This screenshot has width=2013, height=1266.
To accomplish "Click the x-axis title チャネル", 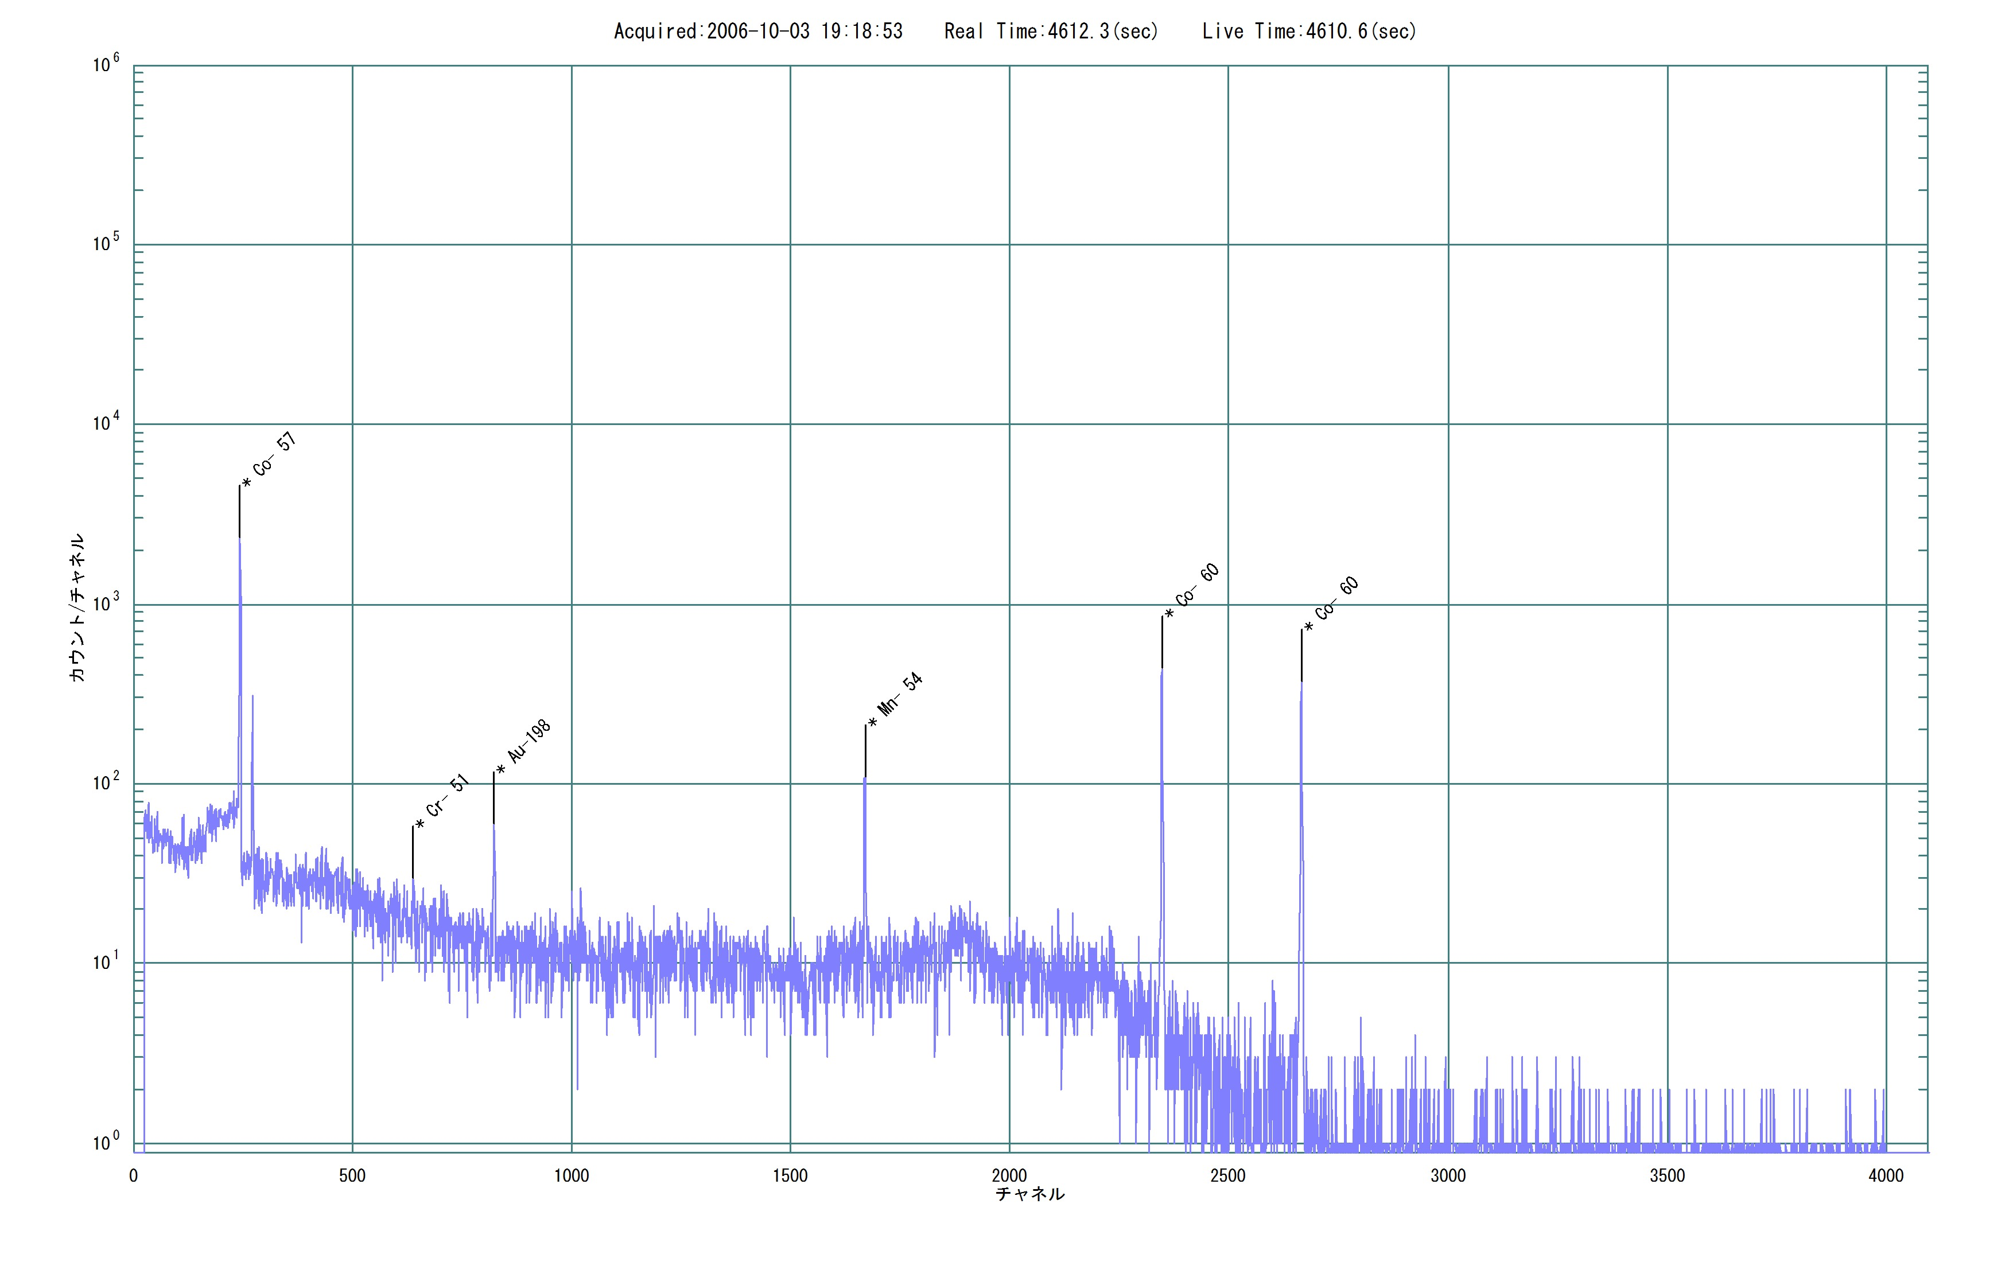I will (x=1030, y=1194).
